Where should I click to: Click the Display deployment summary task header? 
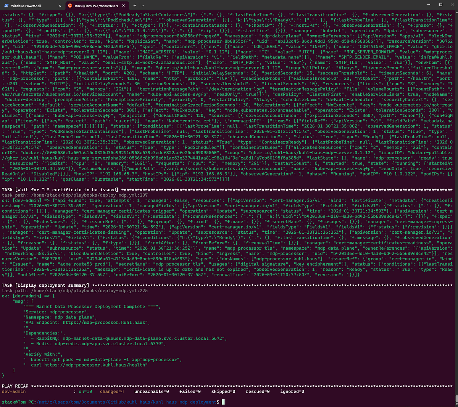pos(45,285)
